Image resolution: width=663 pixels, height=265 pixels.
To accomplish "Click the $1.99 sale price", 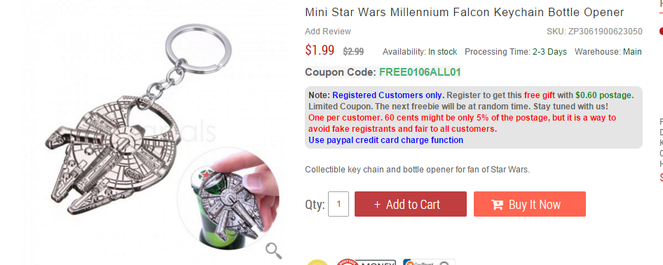I will pyautogui.click(x=320, y=50).
